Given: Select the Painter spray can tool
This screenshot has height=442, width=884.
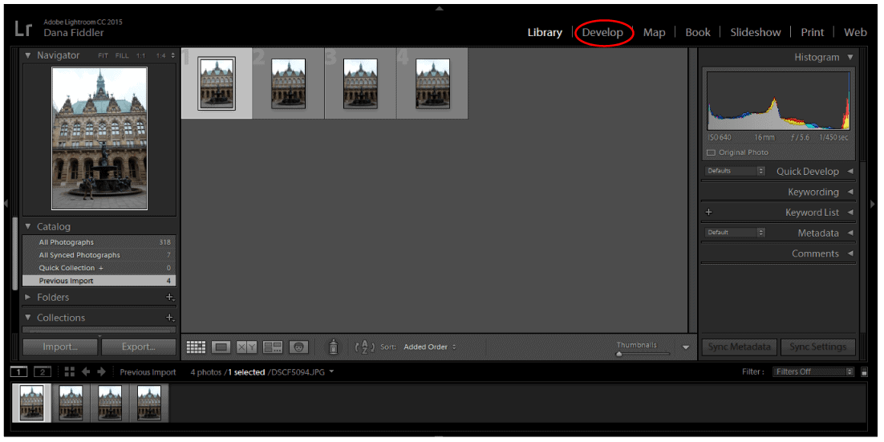Looking at the screenshot, I should tap(333, 347).
